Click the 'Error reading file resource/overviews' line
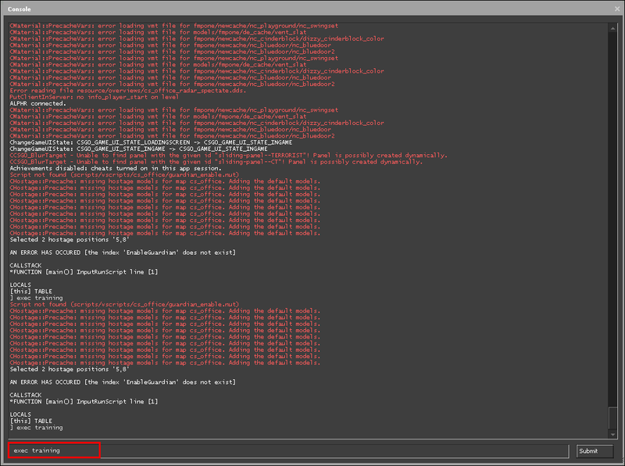Screen dimensions: 625x466 click(128, 91)
